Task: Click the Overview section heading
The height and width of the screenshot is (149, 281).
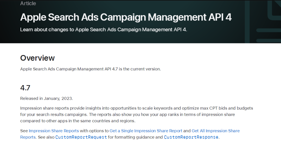Action: click(37, 58)
